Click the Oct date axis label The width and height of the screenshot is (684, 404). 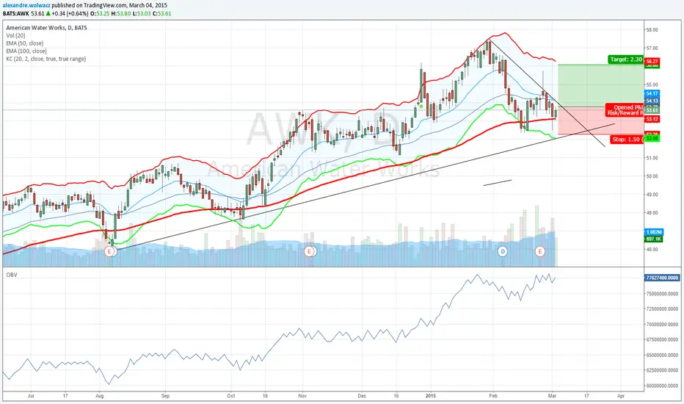coord(231,396)
